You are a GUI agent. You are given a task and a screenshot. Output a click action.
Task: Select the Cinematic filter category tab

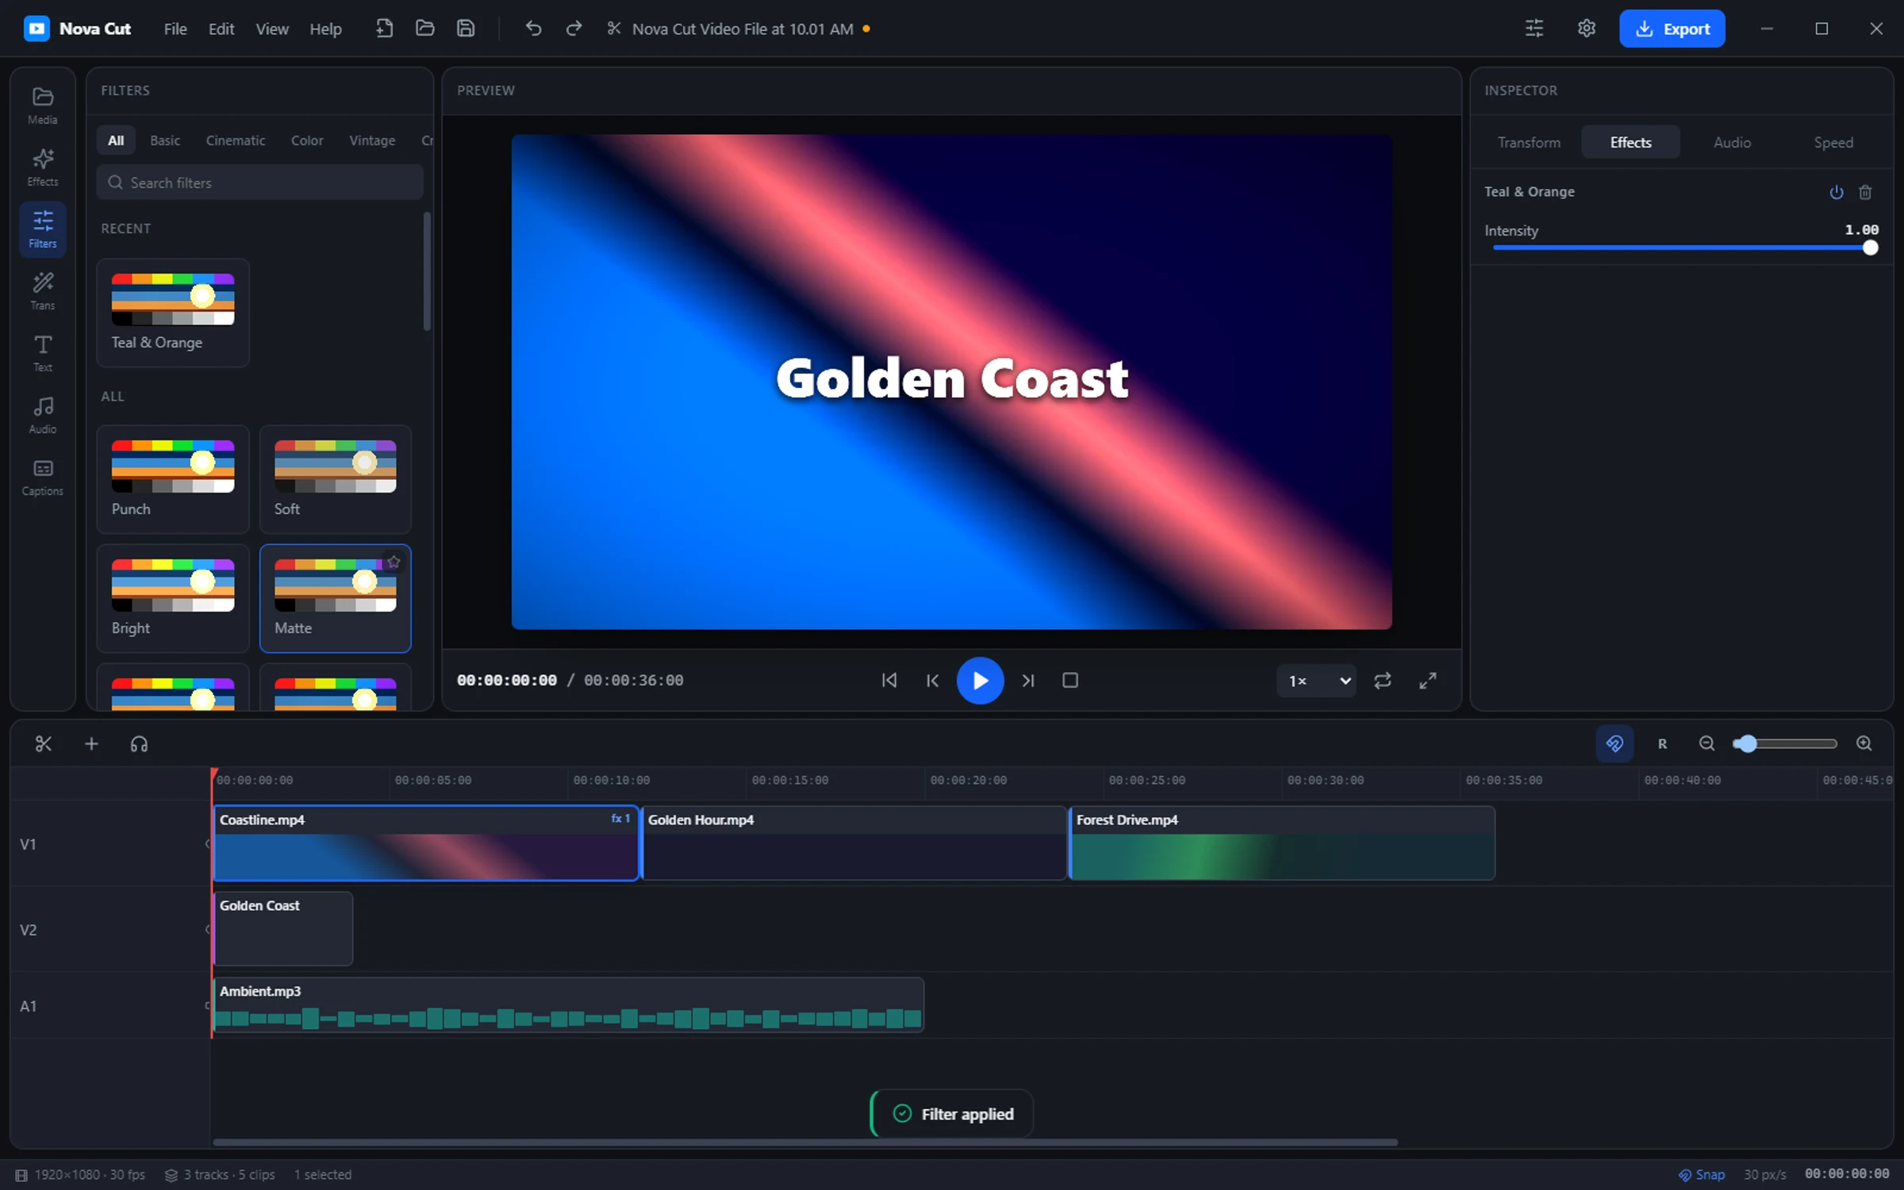click(236, 140)
